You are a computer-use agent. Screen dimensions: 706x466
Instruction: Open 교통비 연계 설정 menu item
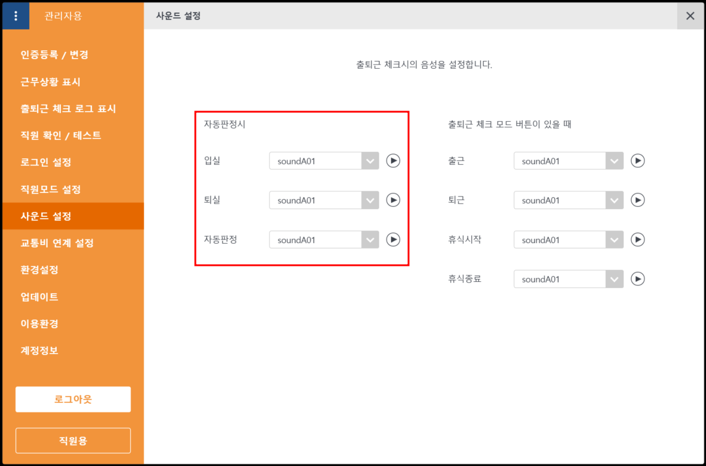click(x=57, y=243)
